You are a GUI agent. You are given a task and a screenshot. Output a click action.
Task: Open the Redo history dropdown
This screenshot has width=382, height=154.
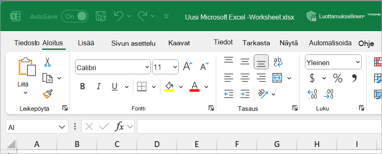point(152,16)
